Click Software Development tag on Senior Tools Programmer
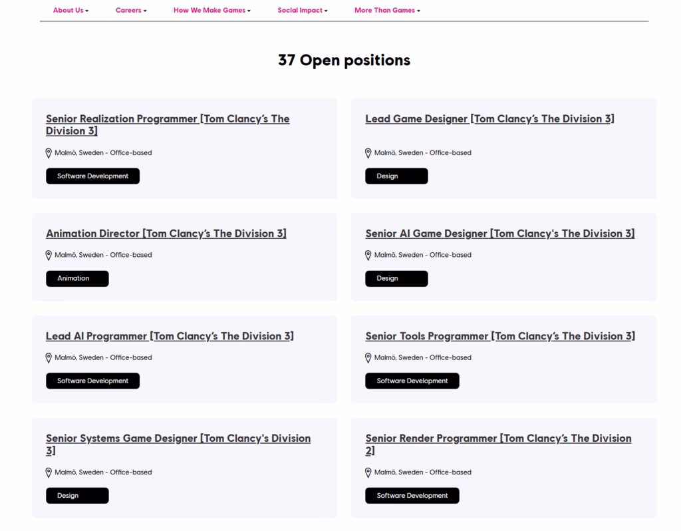Viewport: 681px width, 531px height. 412,381
